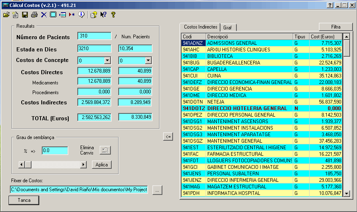Click the printer icon in toolbar
Image resolution: width=357 pixels, height=212 pixels.
[x=34, y=15]
